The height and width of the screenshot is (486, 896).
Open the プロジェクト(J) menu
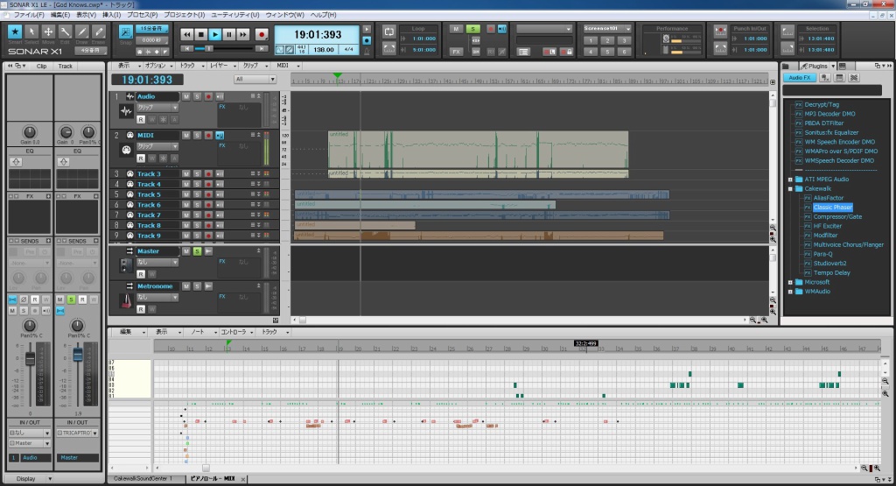(184, 15)
